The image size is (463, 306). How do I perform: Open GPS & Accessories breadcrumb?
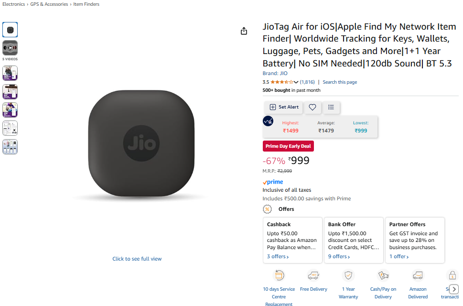click(49, 4)
